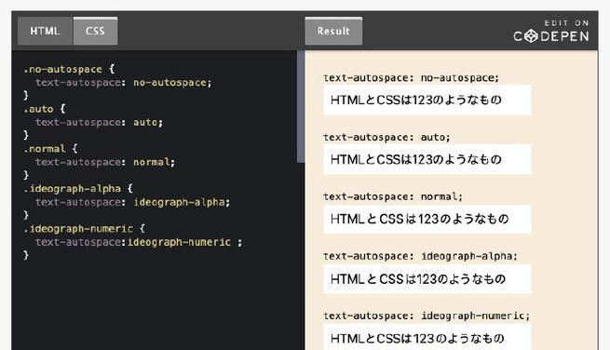Select the CSS tab

click(x=95, y=31)
